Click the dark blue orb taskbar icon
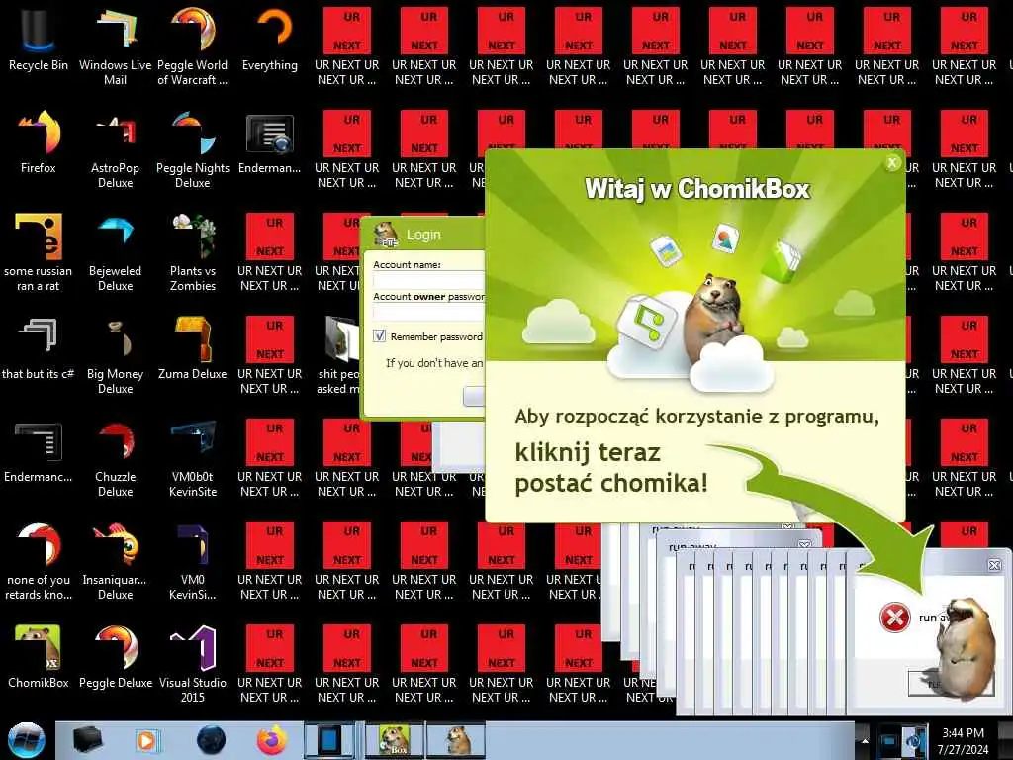The image size is (1013, 760). click(x=211, y=740)
